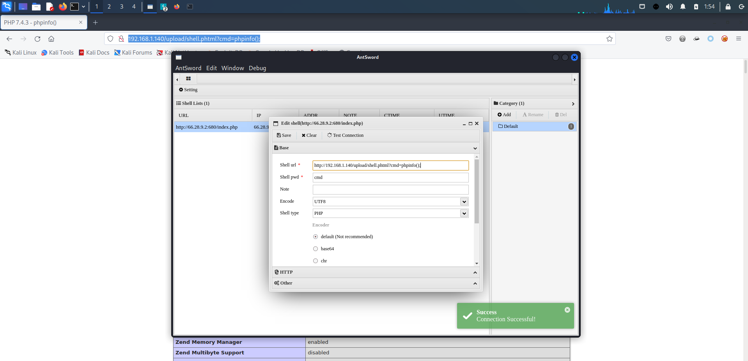Close the Success notification
The height and width of the screenshot is (361, 748).
(567, 310)
